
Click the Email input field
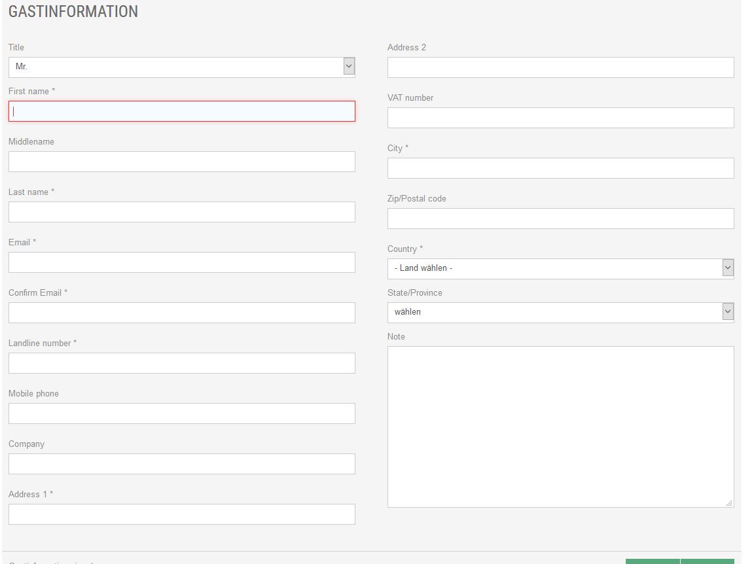[x=181, y=262]
